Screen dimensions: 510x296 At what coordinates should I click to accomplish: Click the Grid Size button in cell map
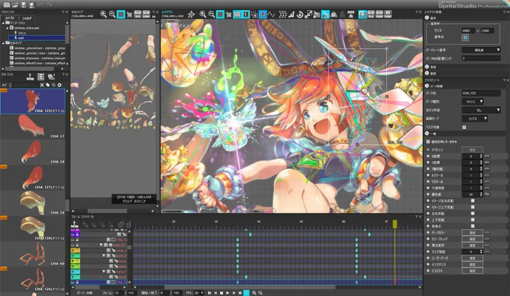(x=138, y=13)
